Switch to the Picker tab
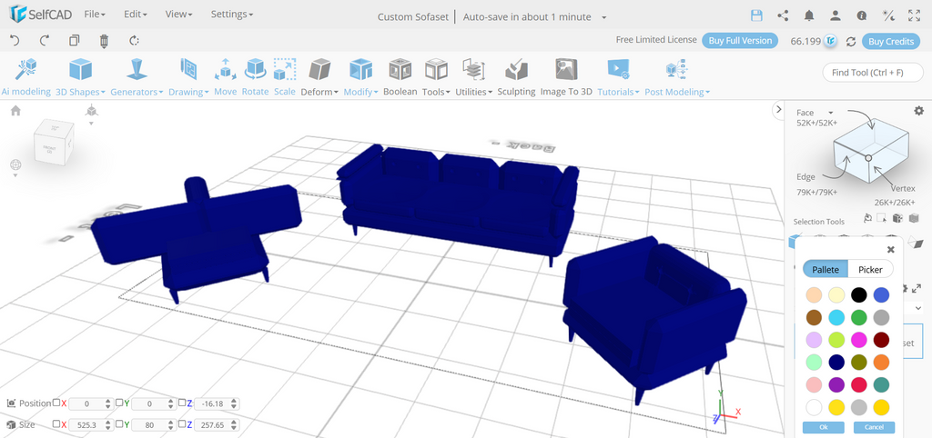Image resolution: width=932 pixels, height=438 pixels. (x=870, y=269)
